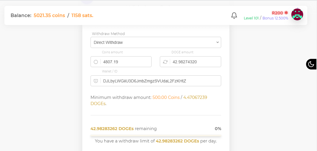Click the Level 101 text

click(x=251, y=18)
